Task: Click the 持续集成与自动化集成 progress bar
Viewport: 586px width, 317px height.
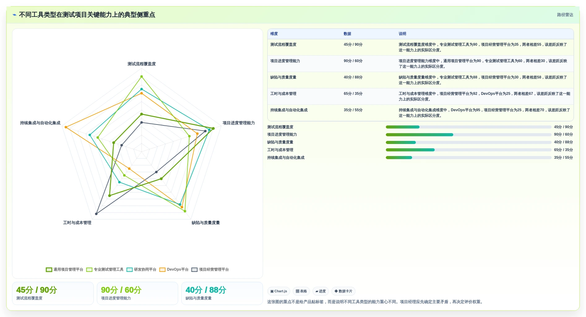Action: [x=468, y=158]
